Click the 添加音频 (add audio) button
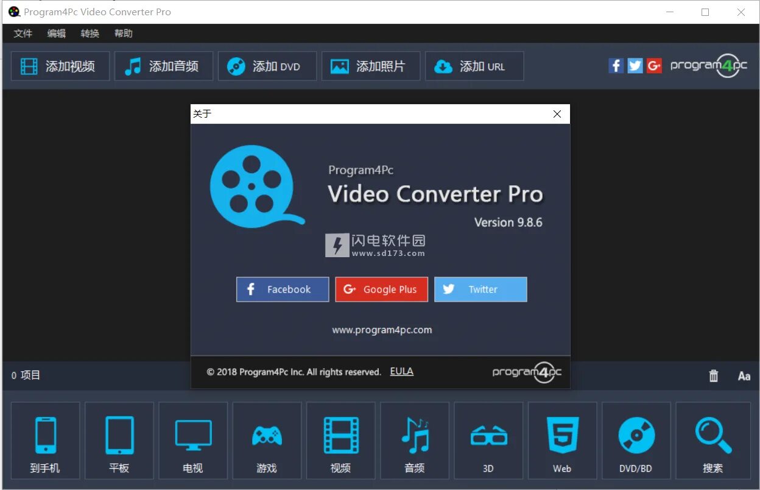 coord(164,66)
